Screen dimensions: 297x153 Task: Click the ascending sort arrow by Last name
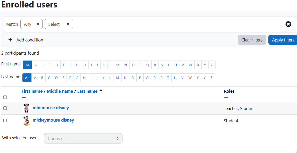[x=101, y=90]
